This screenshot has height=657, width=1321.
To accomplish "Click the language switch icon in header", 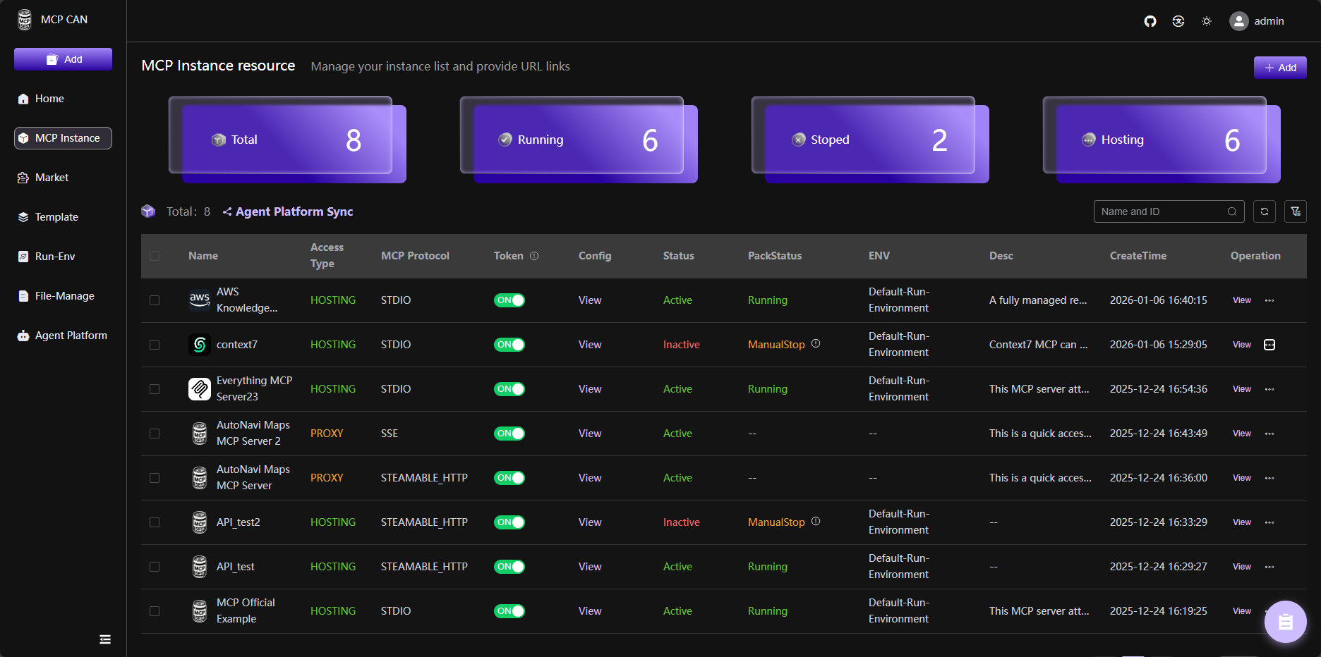I will (1178, 21).
